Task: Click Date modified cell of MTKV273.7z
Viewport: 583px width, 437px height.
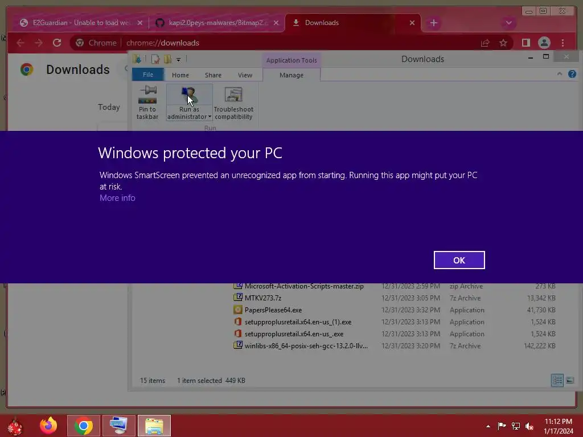Action: pos(410,298)
